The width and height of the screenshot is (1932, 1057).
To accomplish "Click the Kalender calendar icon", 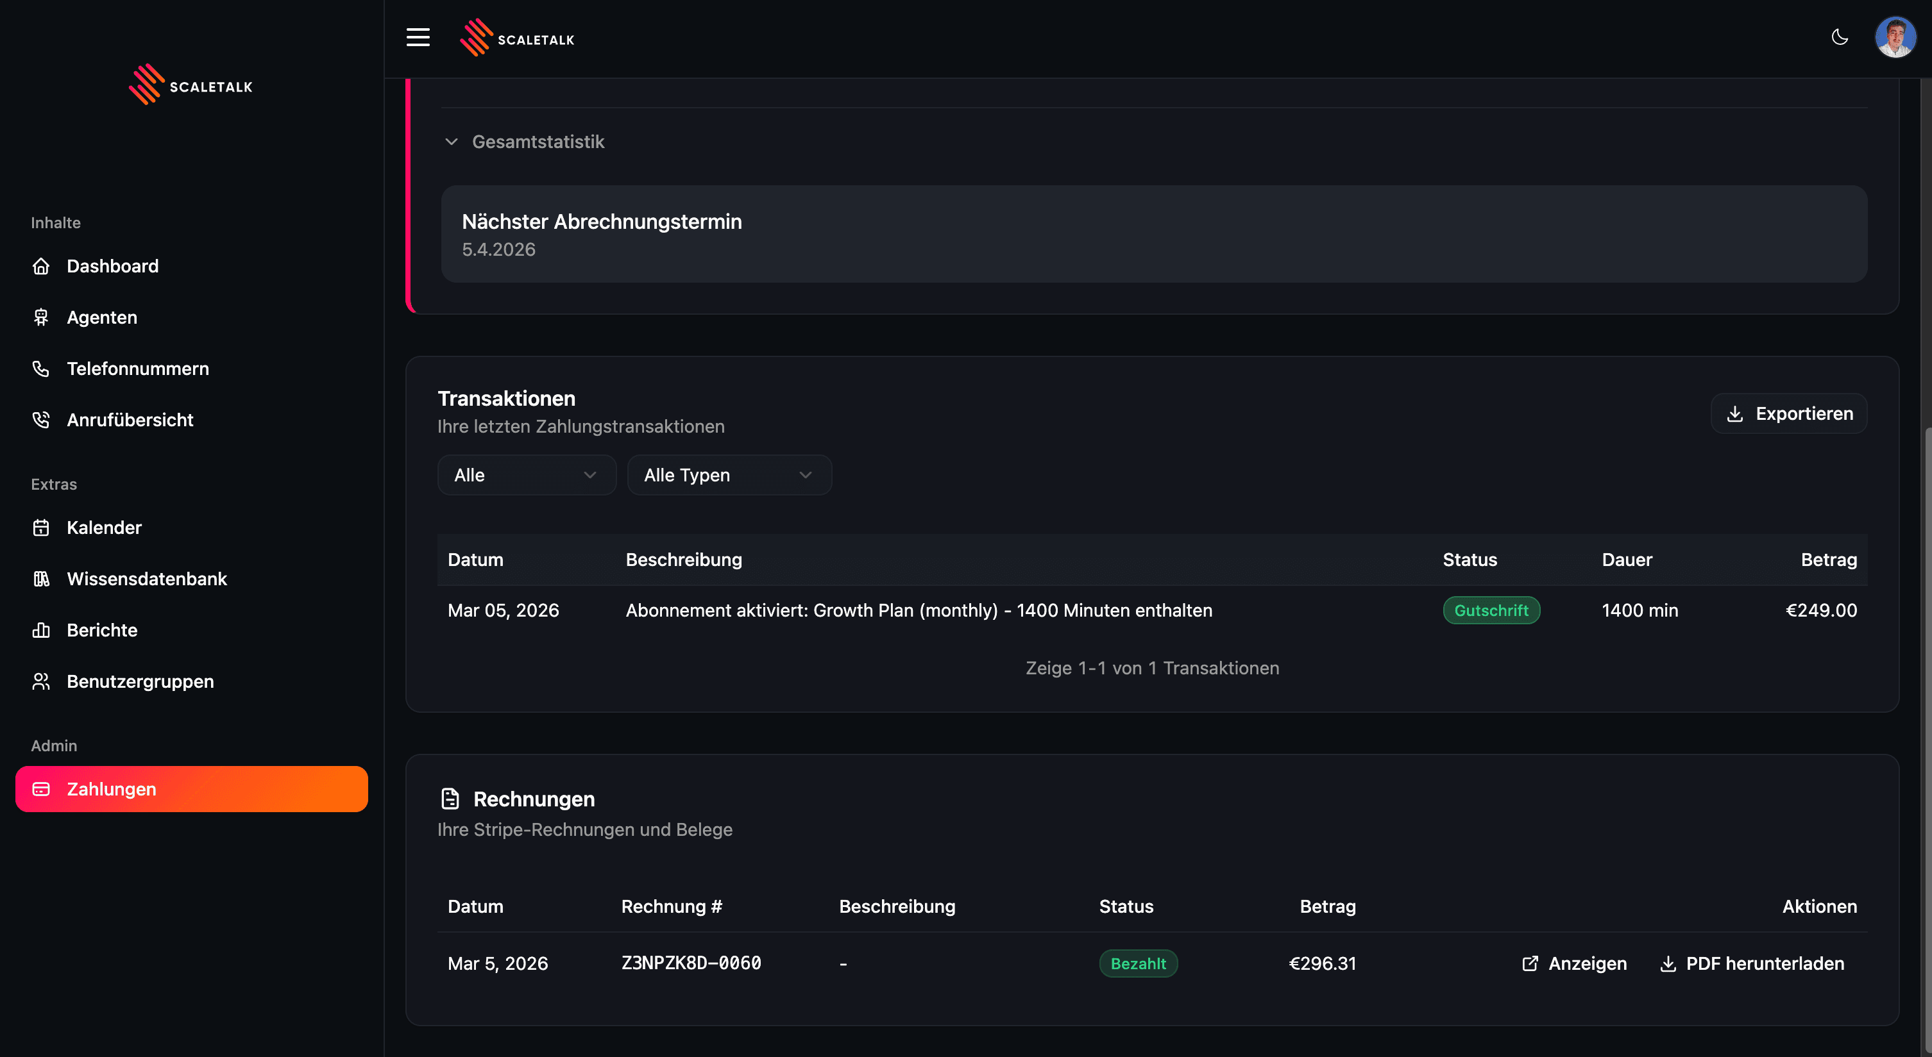I will (x=41, y=528).
